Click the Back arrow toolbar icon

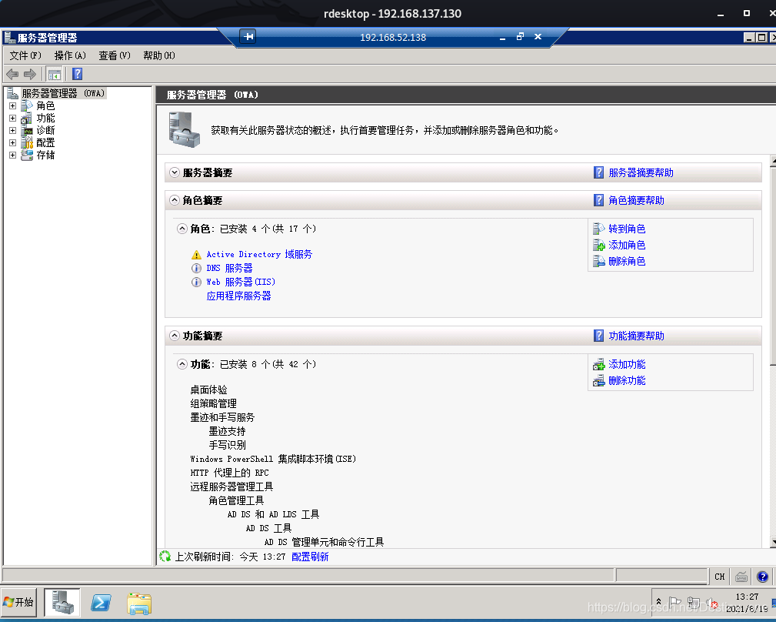pos(12,74)
